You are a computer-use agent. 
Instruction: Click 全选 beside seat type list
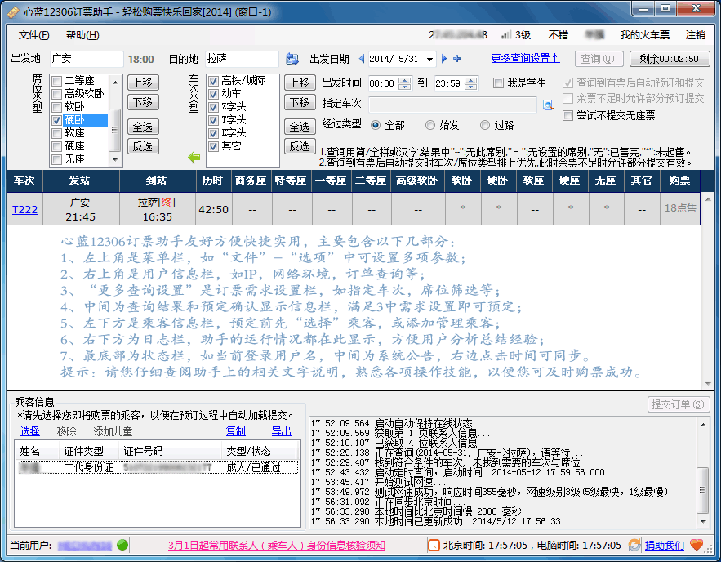[143, 127]
